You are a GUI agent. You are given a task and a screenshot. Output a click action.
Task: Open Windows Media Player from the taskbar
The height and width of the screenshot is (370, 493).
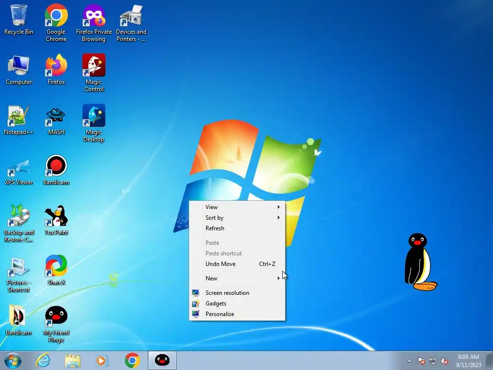pyautogui.click(x=102, y=360)
